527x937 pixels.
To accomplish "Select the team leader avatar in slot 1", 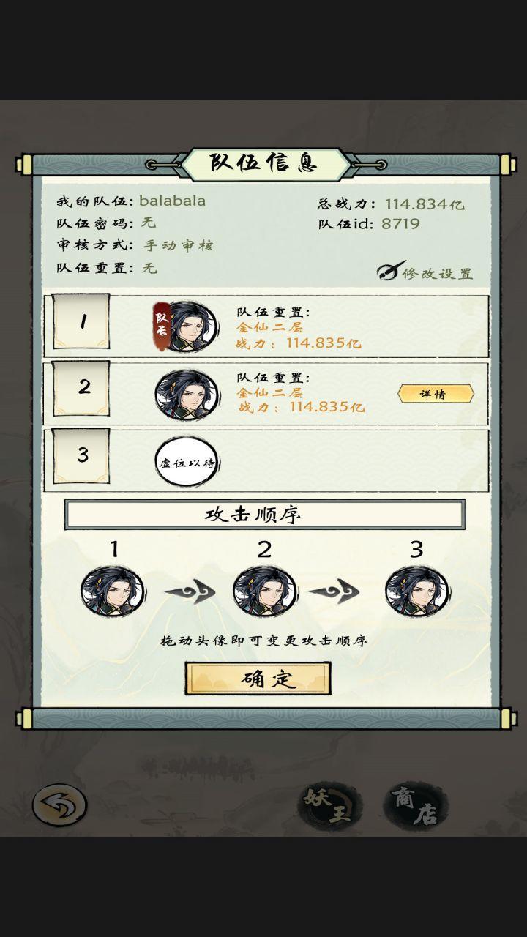I will point(185,326).
